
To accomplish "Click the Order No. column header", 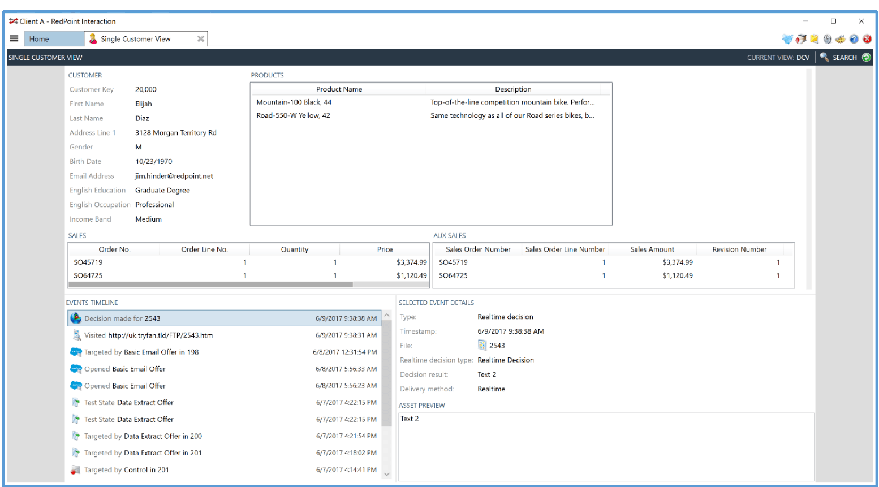I will [114, 249].
